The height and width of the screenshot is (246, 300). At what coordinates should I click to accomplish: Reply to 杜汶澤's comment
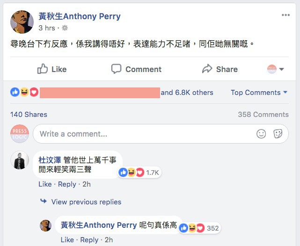[67, 184]
